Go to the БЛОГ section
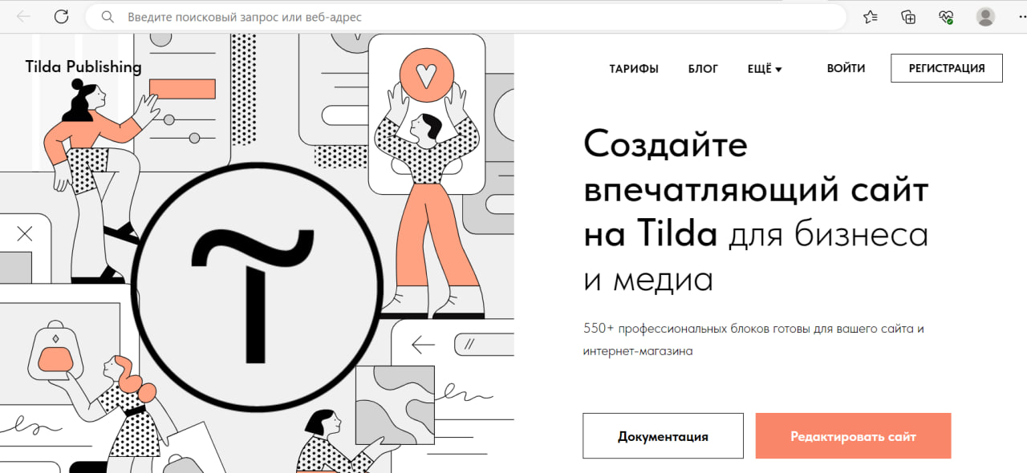Image resolution: width=1027 pixels, height=473 pixels. coord(703,69)
